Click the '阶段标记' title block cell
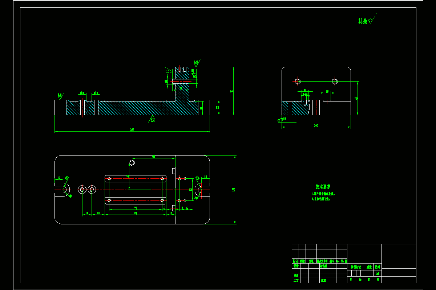Viewport: 436px width, 290px height. [356, 267]
